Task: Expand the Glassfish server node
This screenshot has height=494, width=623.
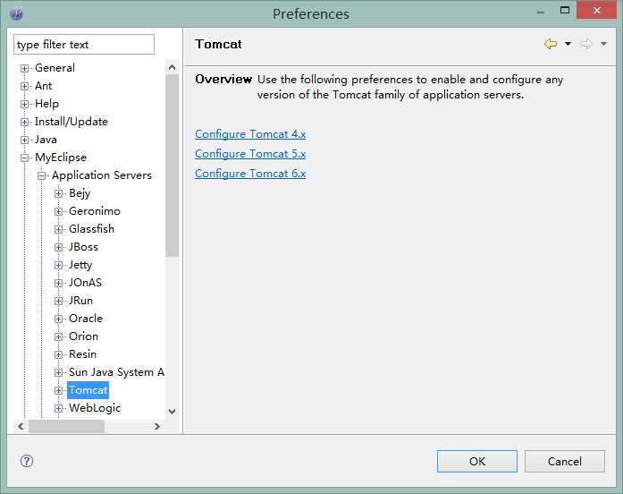Action: pyautogui.click(x=58, y=229)
